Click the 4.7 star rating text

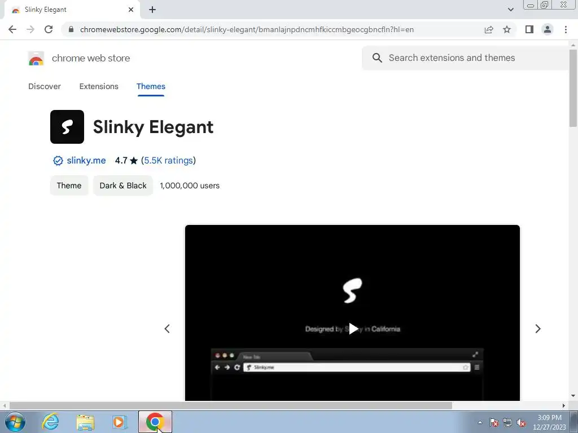pyautogui.click(x=126, y=161)
